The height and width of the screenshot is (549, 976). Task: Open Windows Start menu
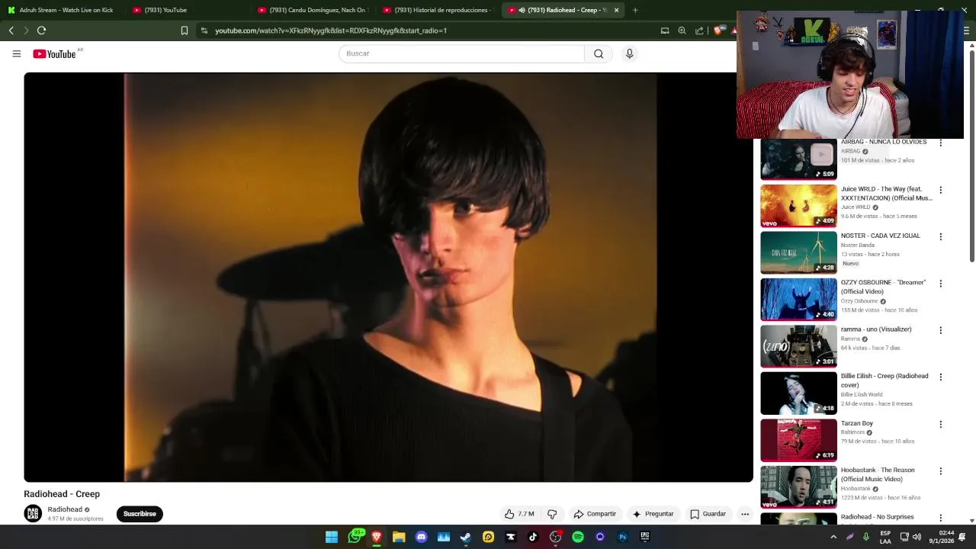point(332,537)
